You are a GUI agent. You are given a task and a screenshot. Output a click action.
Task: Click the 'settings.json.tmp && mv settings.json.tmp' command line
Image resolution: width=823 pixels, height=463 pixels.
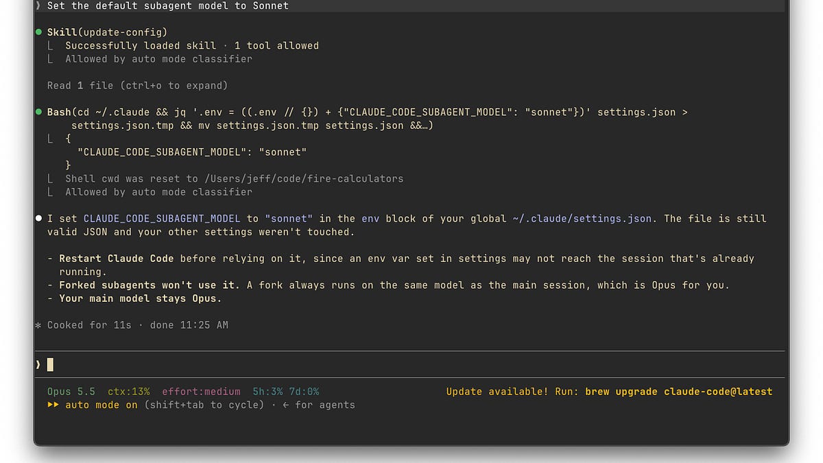click(252, 126)
